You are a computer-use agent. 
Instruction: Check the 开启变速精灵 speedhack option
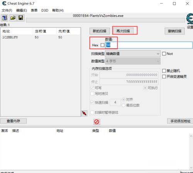164,77
